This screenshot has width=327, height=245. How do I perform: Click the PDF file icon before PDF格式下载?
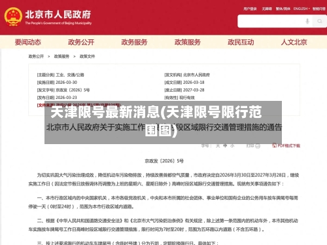pos(275,145)
